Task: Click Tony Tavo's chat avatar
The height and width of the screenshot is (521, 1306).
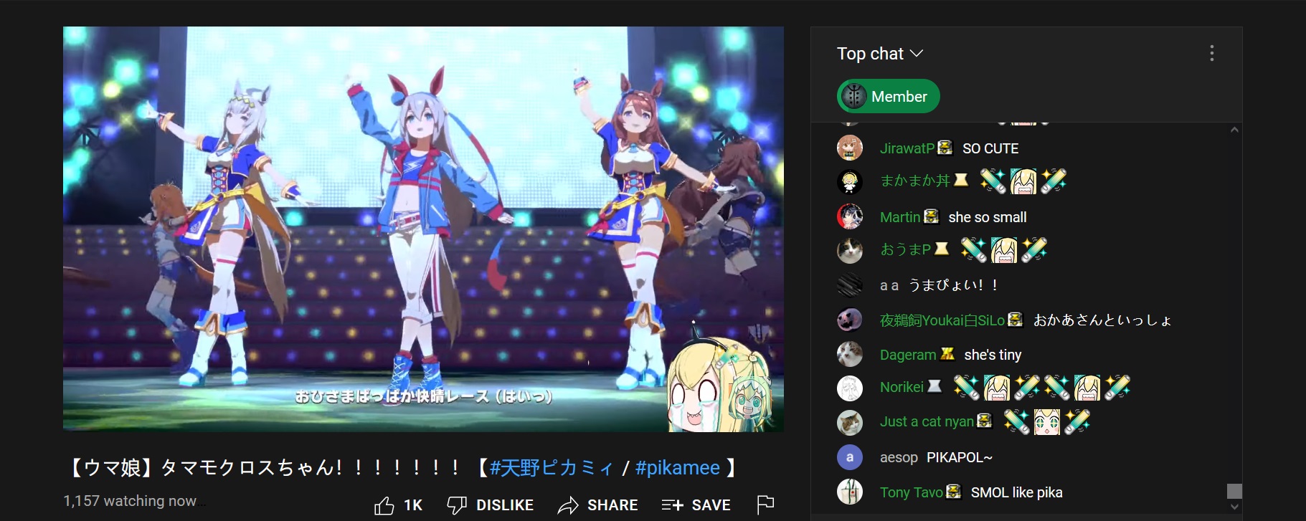Action: click(x=850, y=492)
